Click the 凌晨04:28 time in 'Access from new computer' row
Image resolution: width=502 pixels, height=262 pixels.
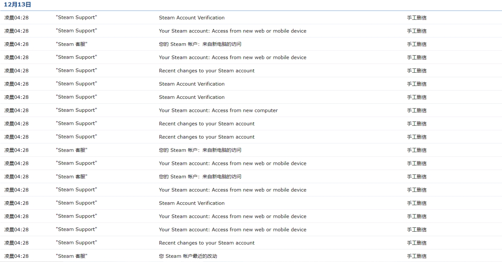coord(16,110)
